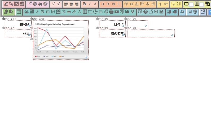
Task: Select the pencil edit tool
Action: 6,4
